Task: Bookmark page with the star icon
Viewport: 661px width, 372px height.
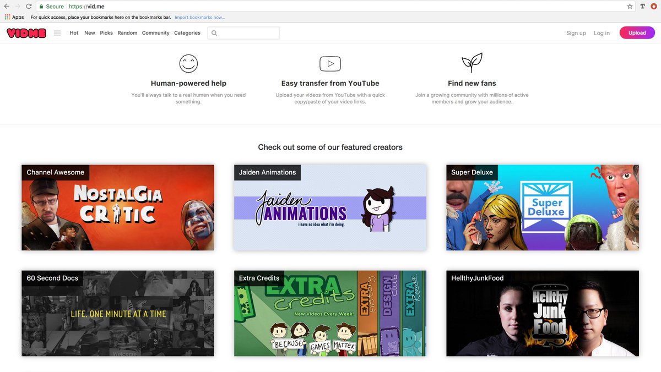Action: pyautogui.click(x=630, y=7)
